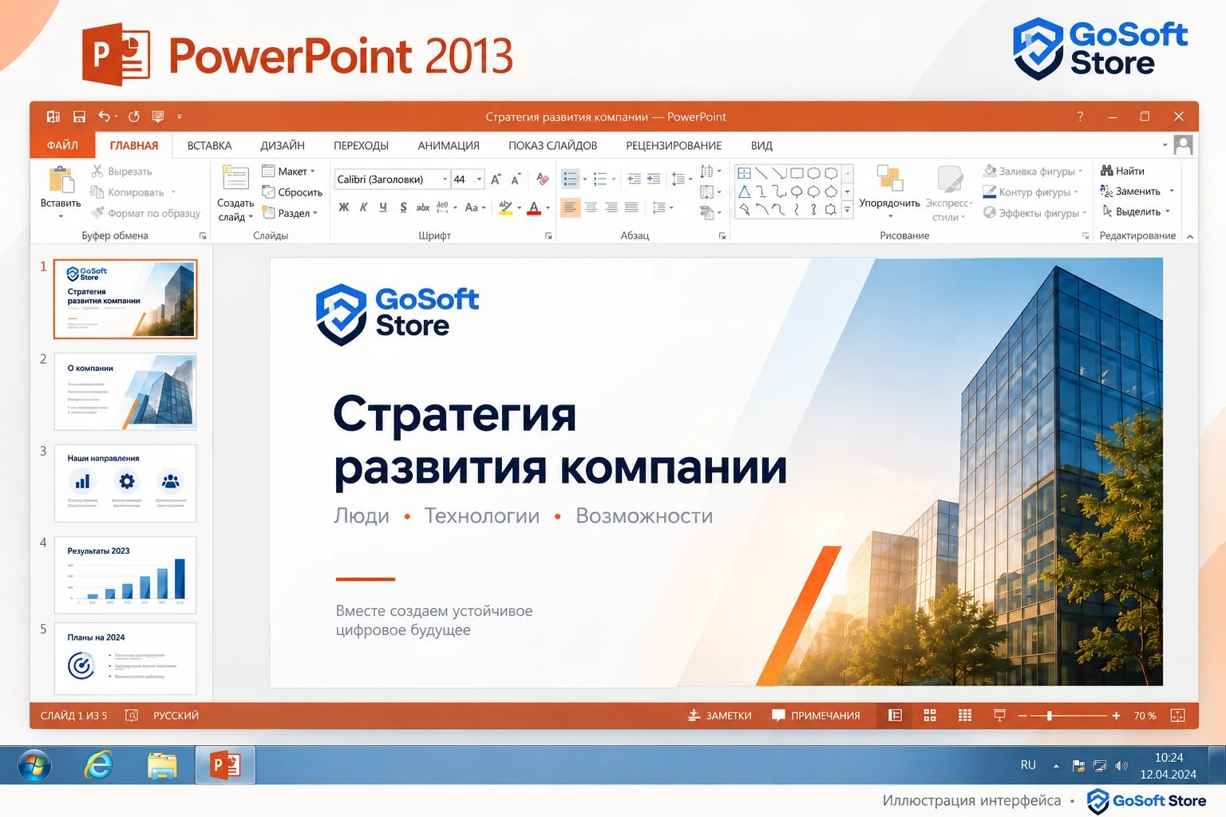This screenshot has width=1226, height=817.
Task: Select the Результаты 2023 slide thumbnail
Action: [125, 574]
